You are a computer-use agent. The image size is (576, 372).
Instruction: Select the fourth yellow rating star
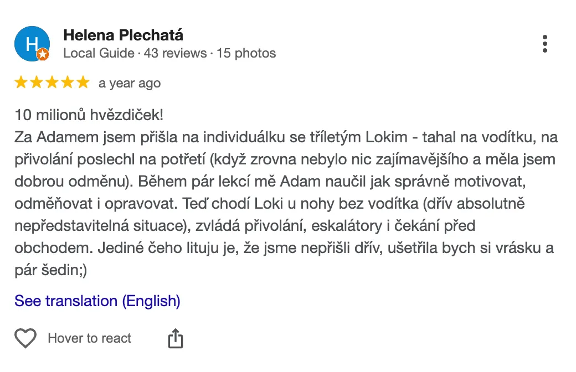[x=68, y=83]
